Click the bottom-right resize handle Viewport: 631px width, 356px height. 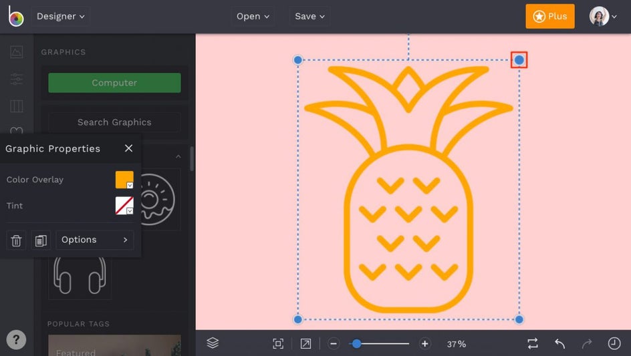(x=519, y=319)
